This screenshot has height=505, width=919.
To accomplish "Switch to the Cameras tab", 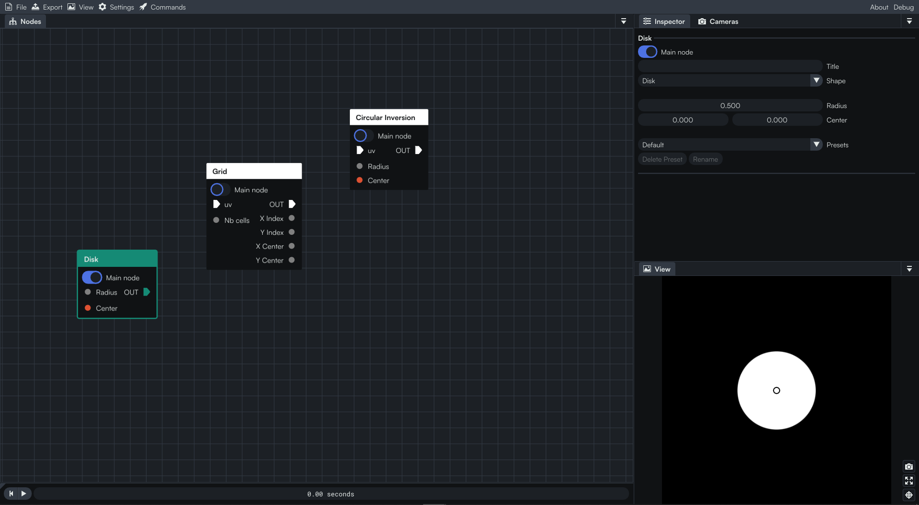I will [x=718, y=21].
